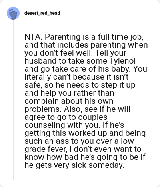Select the phrase "step it up"
The width and height of the screenshot is (160, 187).
118,85
